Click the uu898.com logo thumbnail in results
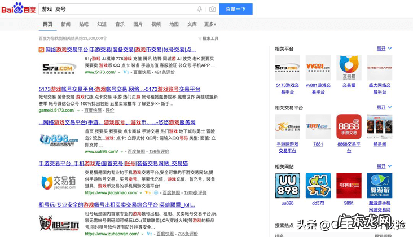Image resolution: width=413 pixels, height=237 pixels. tap(59, 139)
